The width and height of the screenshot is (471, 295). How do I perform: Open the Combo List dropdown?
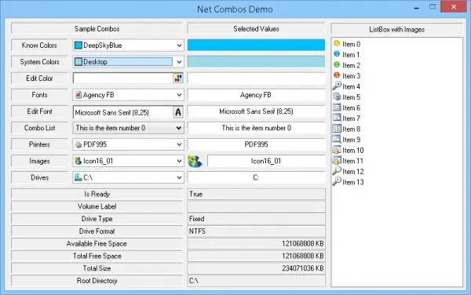(x=179, y=128)
